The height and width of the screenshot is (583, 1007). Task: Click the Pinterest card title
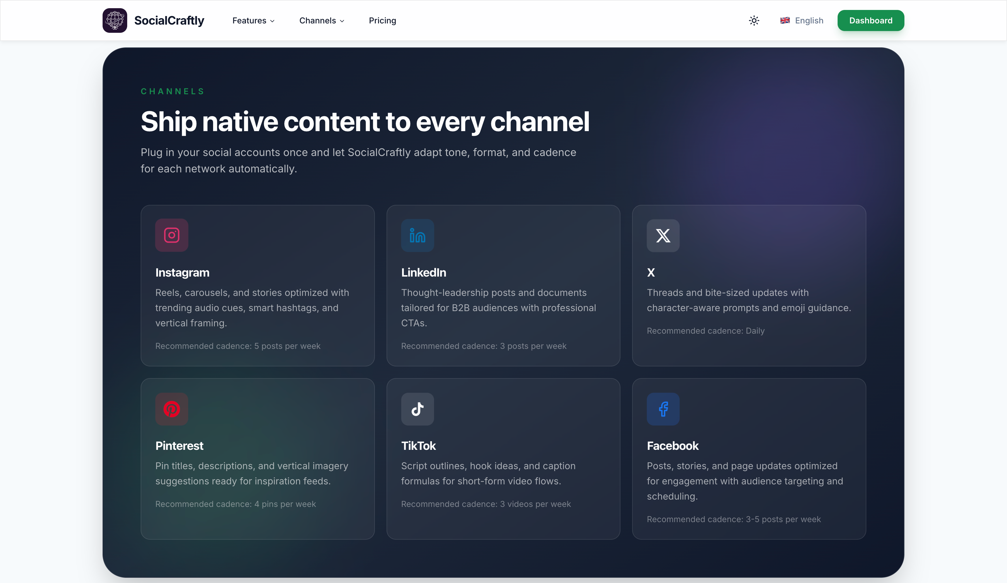179,446
